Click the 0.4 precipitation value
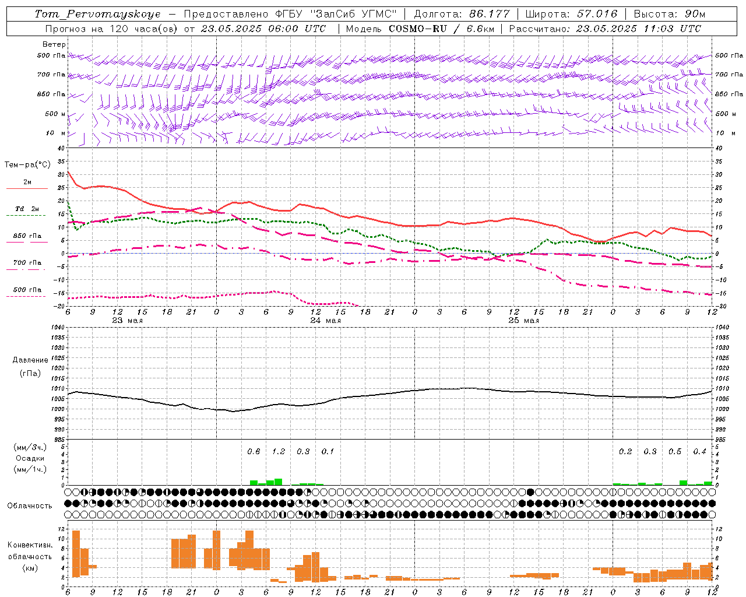The height and width of the screenshot is (597, 746). coord(699,451)
